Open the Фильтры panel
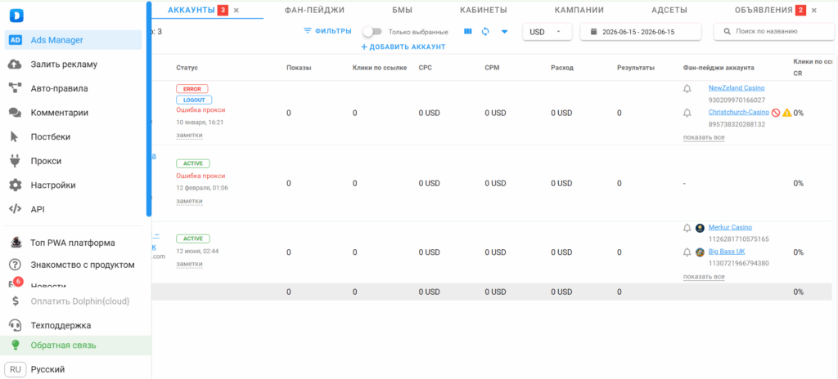 327,31
